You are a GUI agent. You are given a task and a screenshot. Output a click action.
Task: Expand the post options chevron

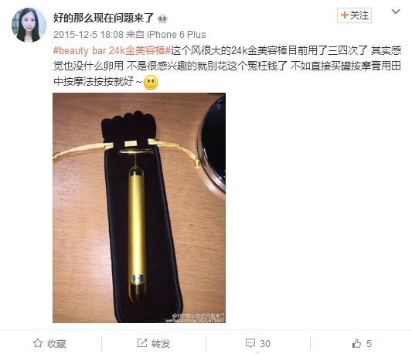396,12
